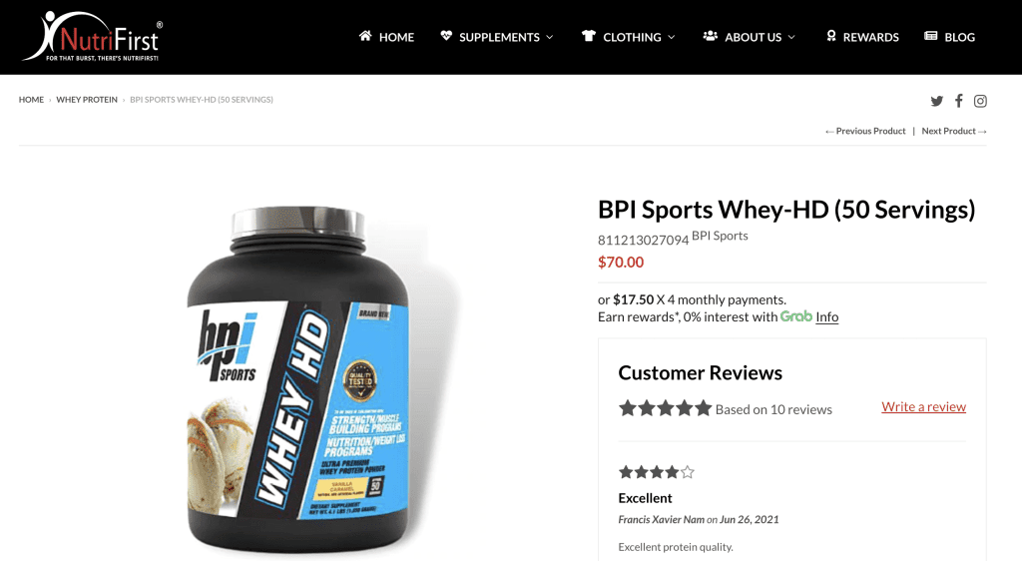Expand the CLOTHING dropdown chevron
The width and height of the screenshot is (1022, 561).
click(x=672, y=37)
